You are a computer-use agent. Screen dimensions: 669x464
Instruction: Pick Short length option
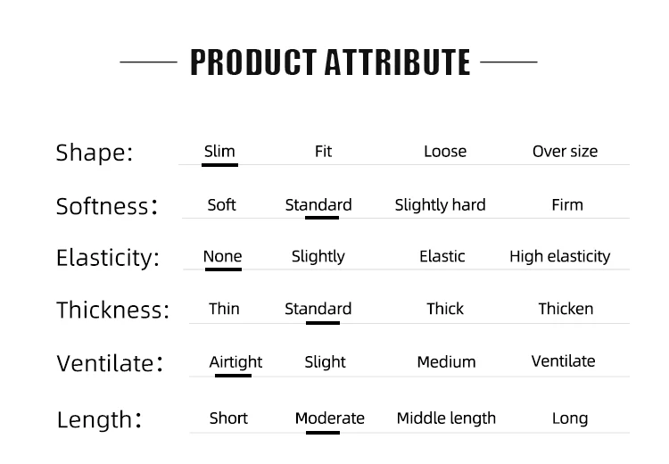(228, 418)
